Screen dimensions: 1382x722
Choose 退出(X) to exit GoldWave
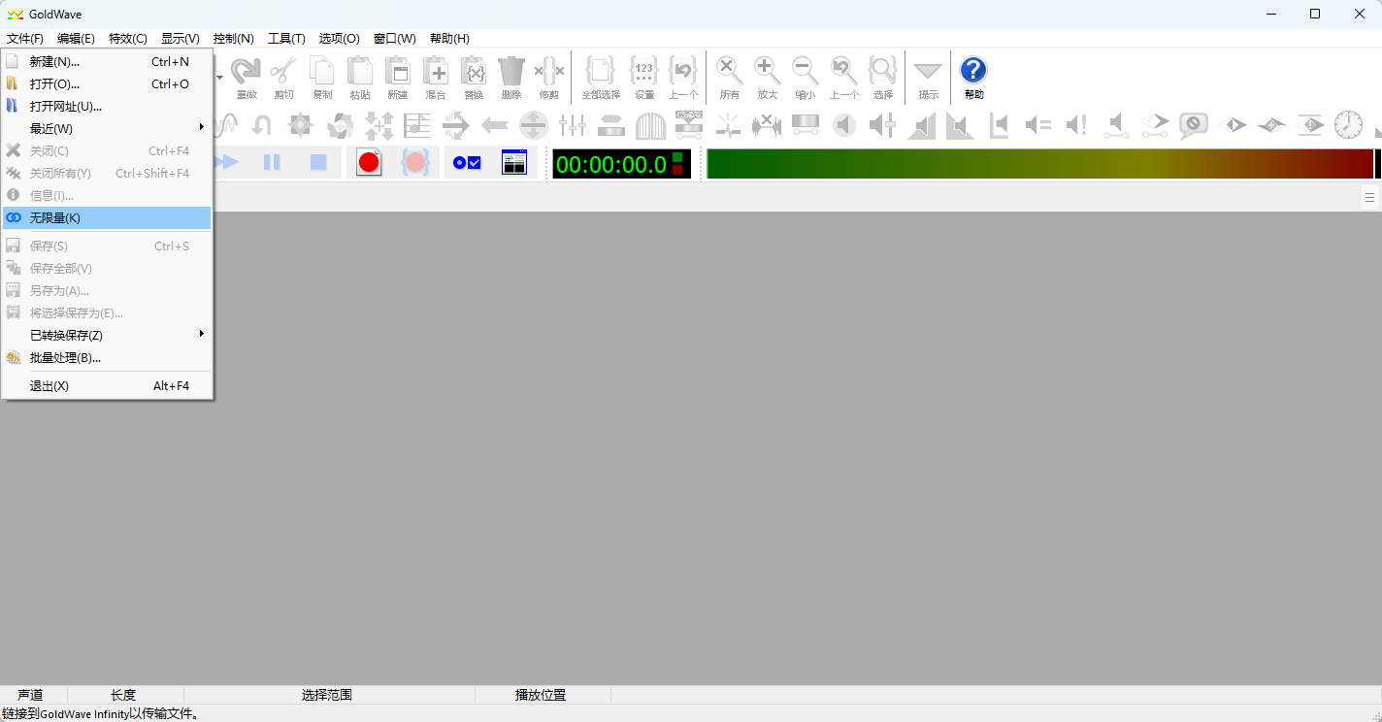coord(107,385)
